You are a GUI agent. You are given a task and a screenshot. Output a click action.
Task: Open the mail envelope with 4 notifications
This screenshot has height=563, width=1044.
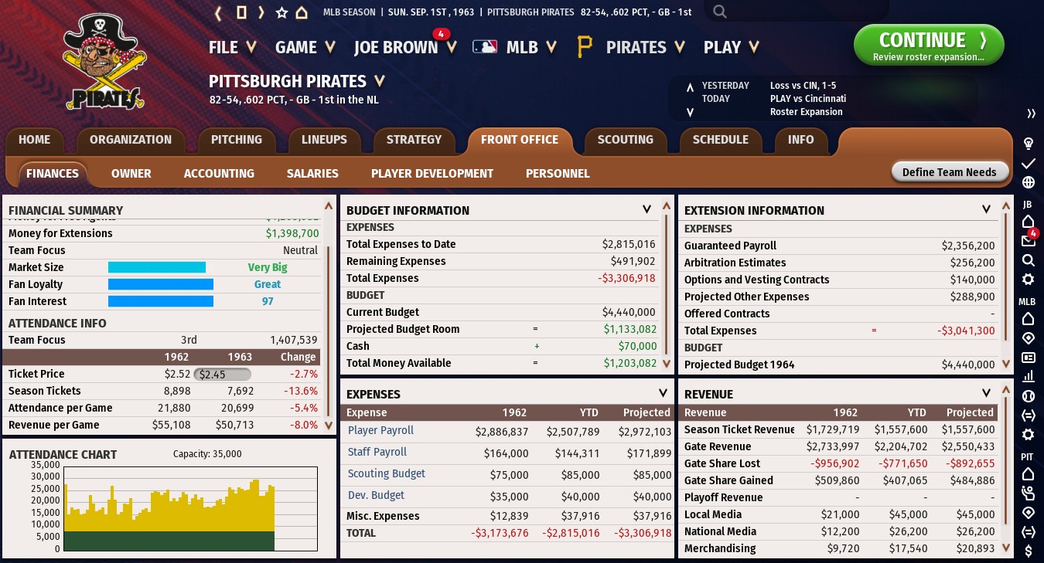pos(1029,241)
